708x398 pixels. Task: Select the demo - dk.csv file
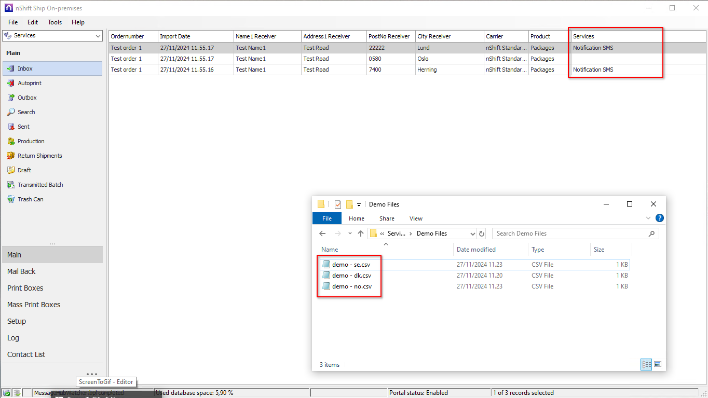(x=351, y=276)
